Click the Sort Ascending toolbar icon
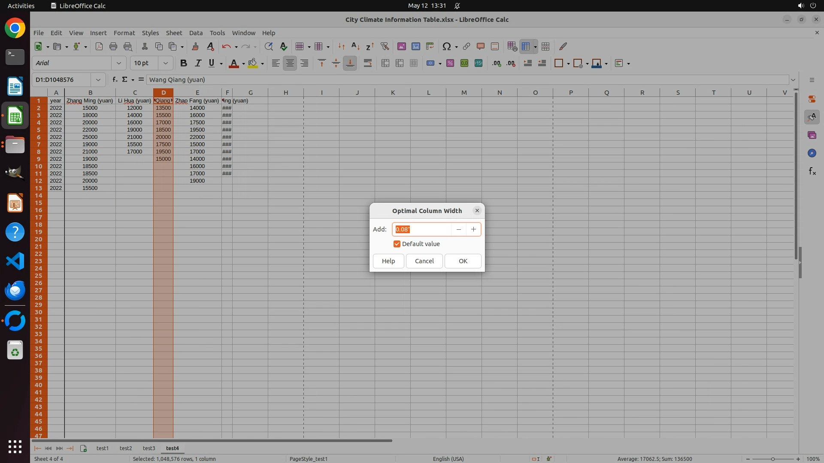 (355, 46)
